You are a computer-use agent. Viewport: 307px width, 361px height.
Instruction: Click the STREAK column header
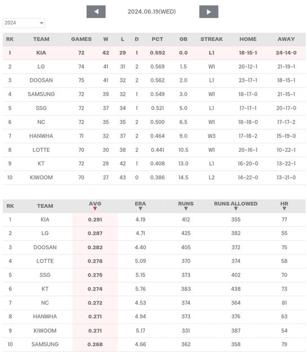(x=211, y=39)
